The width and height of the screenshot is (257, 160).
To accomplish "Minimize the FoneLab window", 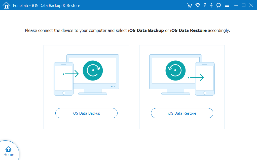I will pyautogui.click(x=236, y=5).
